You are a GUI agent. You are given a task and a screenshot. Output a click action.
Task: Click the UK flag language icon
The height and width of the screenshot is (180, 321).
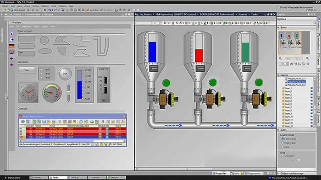click(x=11, y=52)
